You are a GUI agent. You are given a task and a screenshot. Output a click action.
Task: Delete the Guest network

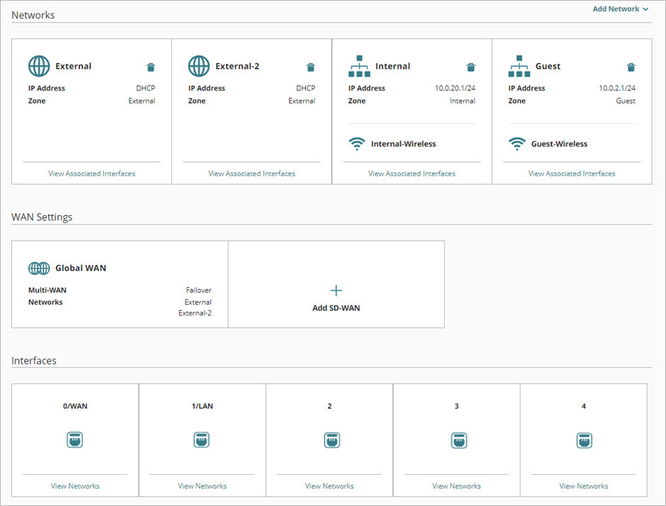pyautogui.click(x=631, y=67)
